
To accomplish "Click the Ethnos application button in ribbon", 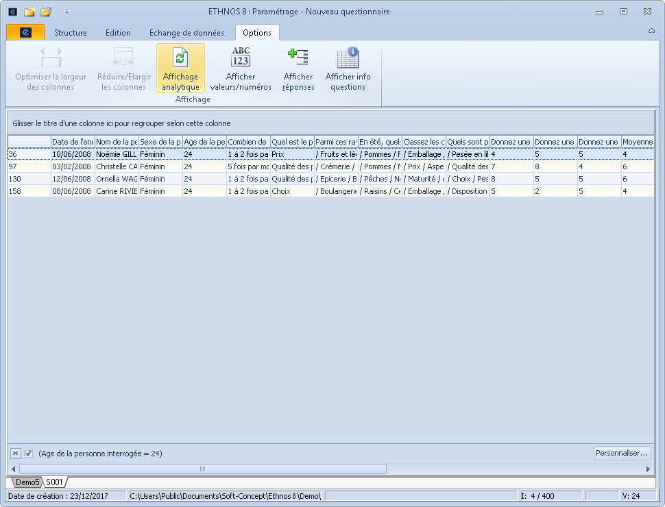I will (x=25, y=32).
